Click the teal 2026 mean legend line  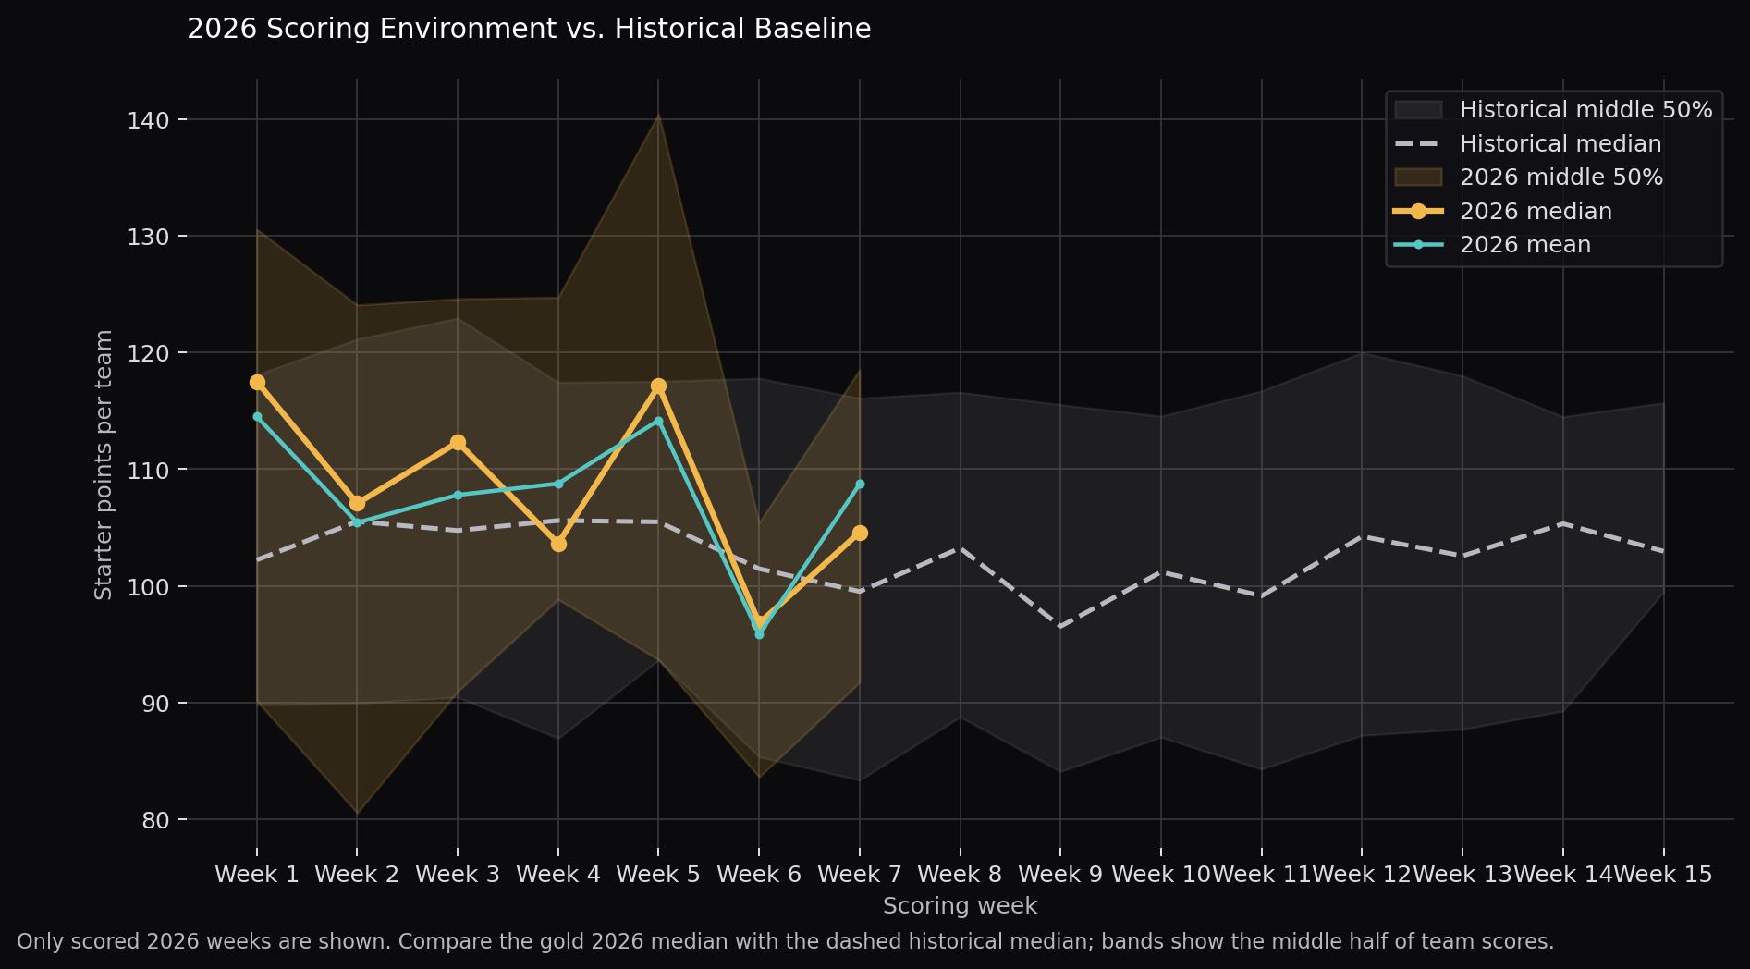tap(1418, 245)
